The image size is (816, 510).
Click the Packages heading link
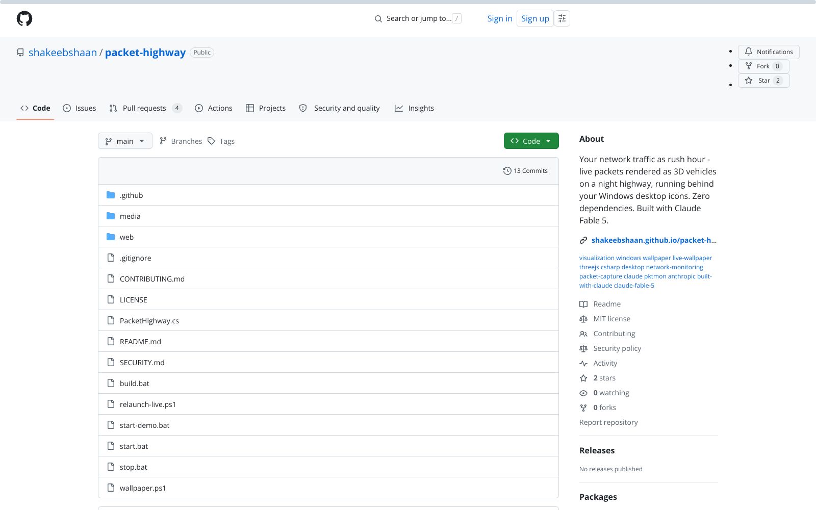click(598, 497)
